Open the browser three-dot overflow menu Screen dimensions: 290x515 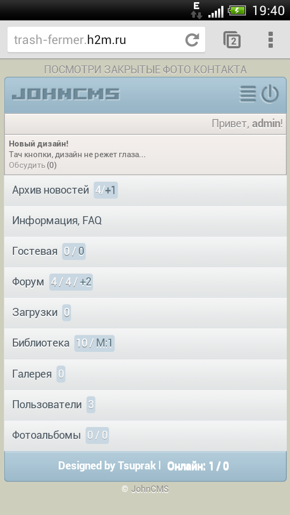tap(271, 40)
